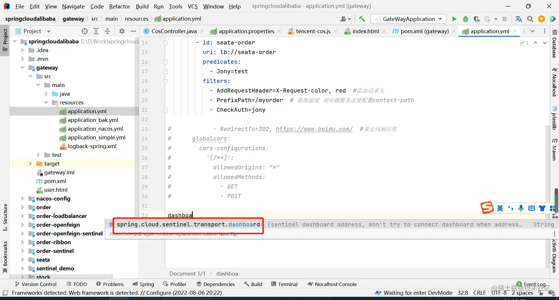Open the Refactor menu
Image resolution: width=559 pixels, height=300 pixels.
120,7
